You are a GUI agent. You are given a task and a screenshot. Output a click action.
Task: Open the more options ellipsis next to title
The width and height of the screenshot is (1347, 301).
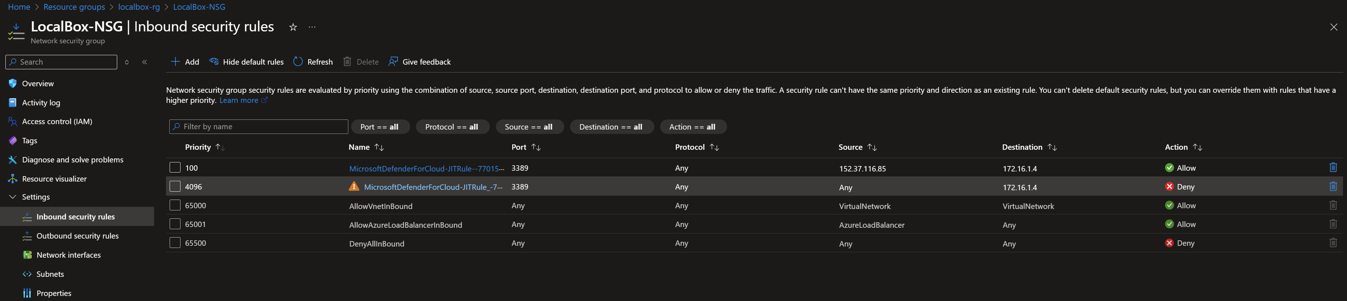click(x=312, y=27)
